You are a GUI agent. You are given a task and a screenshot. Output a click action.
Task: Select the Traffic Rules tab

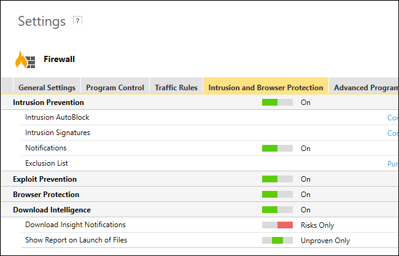[176, 88]
